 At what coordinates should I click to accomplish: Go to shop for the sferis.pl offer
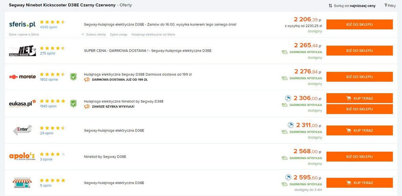pos(360,25)
